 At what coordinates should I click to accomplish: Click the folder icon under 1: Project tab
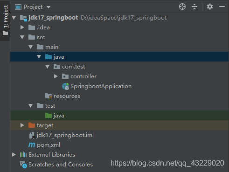[6, 33]
